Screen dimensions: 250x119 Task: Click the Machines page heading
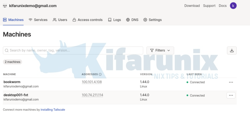click(17, 34)
